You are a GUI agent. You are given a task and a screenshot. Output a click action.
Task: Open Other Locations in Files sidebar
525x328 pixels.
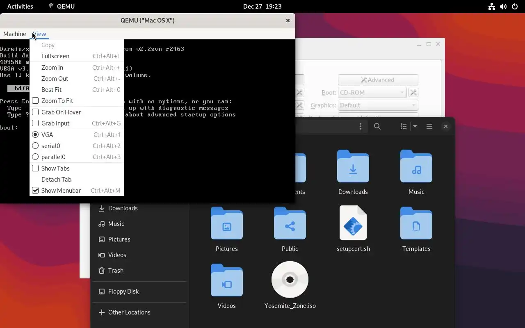139,312
